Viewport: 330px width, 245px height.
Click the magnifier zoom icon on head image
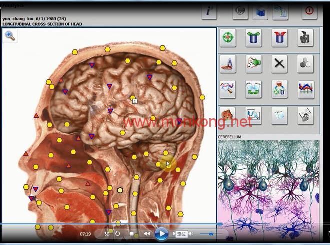(x=10, y=36)
